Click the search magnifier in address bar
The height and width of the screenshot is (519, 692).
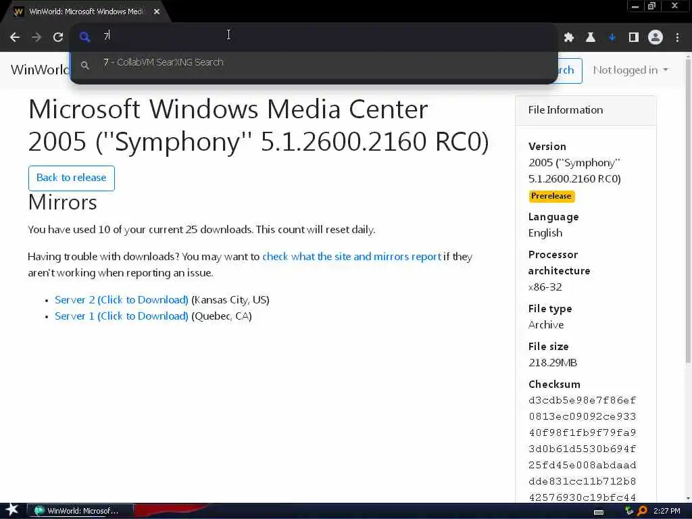coord(84,37)
